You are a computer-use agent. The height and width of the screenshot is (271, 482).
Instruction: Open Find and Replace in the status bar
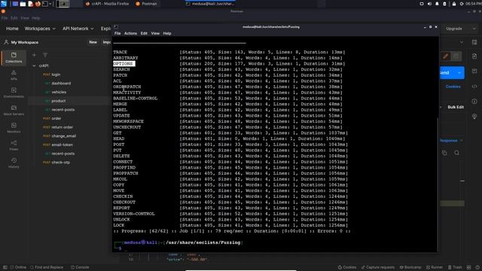point(47,267)
